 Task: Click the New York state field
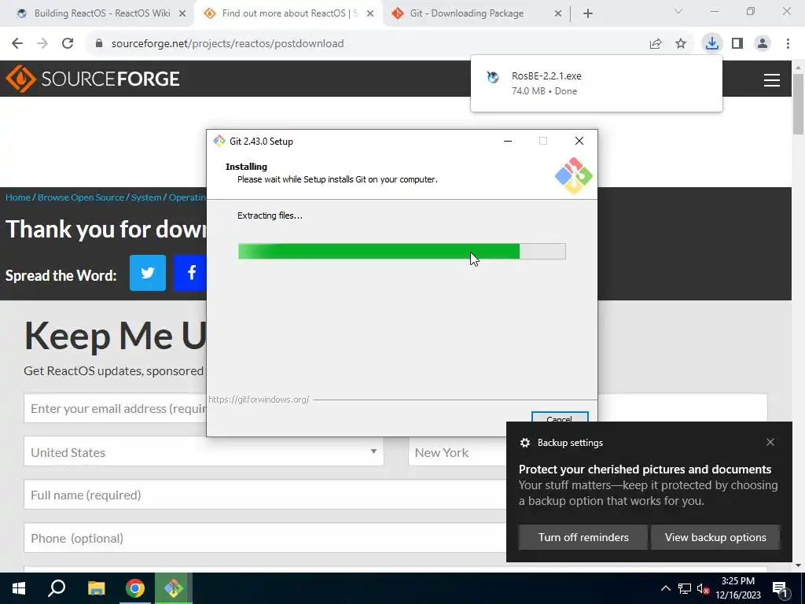458,452
